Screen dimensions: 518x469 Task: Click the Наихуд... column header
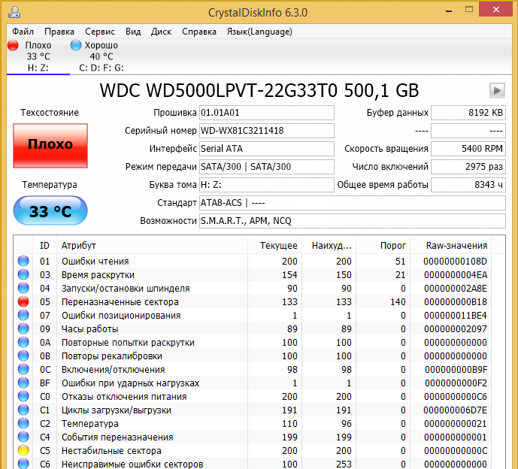[x=329, y=246]
